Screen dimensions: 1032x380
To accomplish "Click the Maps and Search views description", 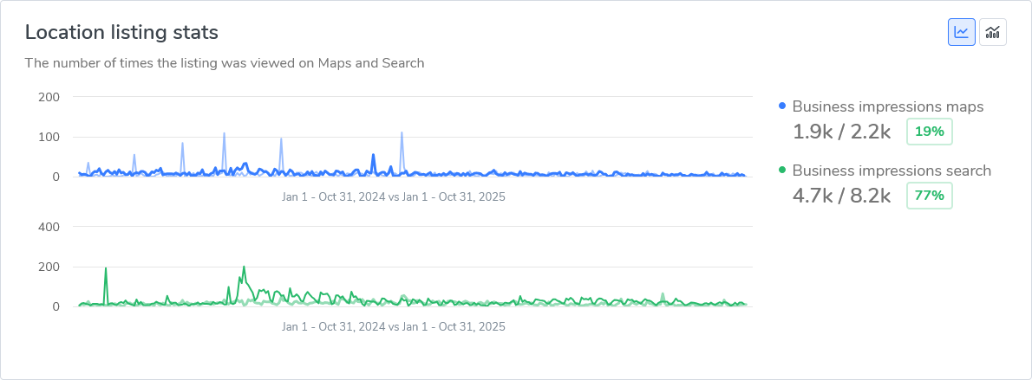I will click(x=224, y=63).
